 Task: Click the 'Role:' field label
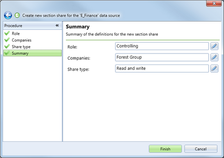tap(72, 47)
